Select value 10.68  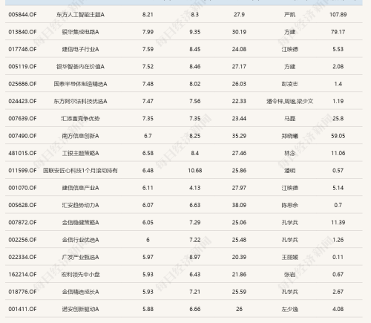[x=195, y=171]
